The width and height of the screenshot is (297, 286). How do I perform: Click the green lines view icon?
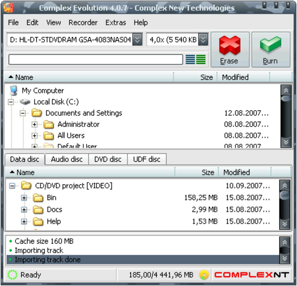(201, 59)
